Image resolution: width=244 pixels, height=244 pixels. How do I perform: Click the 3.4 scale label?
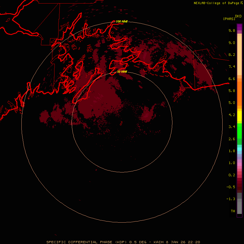[232, 127]
